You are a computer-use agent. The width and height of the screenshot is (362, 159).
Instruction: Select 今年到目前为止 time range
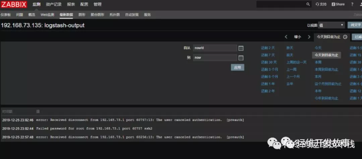326,98
